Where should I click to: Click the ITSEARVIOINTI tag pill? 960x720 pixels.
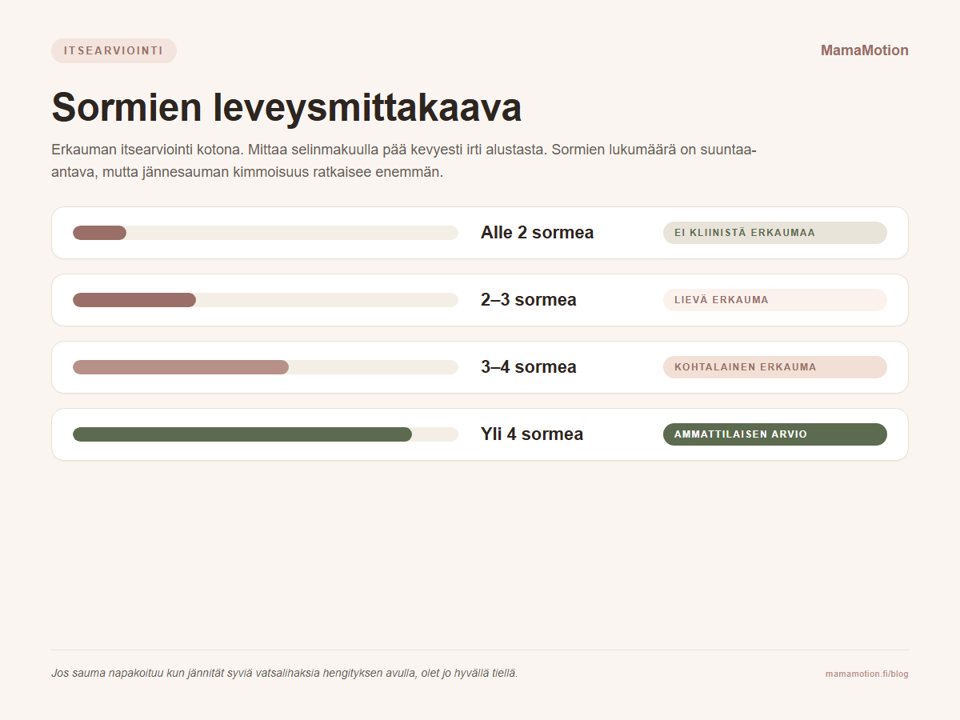point(114,50)
